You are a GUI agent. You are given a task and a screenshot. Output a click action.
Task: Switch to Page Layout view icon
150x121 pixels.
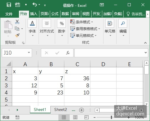75,117
